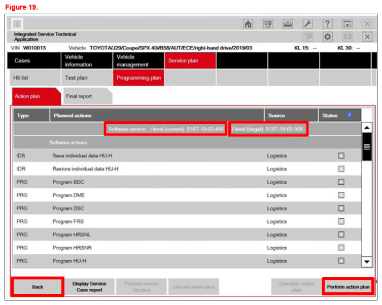The height and width of the screenshot is (305, 382).
Task: Open the Vehicle management menu tab
Action: 137,61
